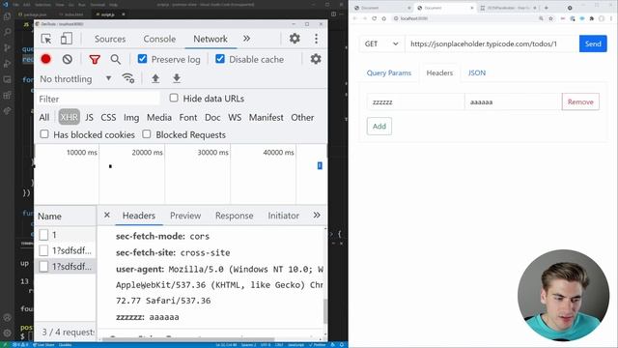The width and height of the screenshot is (618, 348).
Task: Open VS Code Manage gear at the bottom left
Action: pos(7,333)
